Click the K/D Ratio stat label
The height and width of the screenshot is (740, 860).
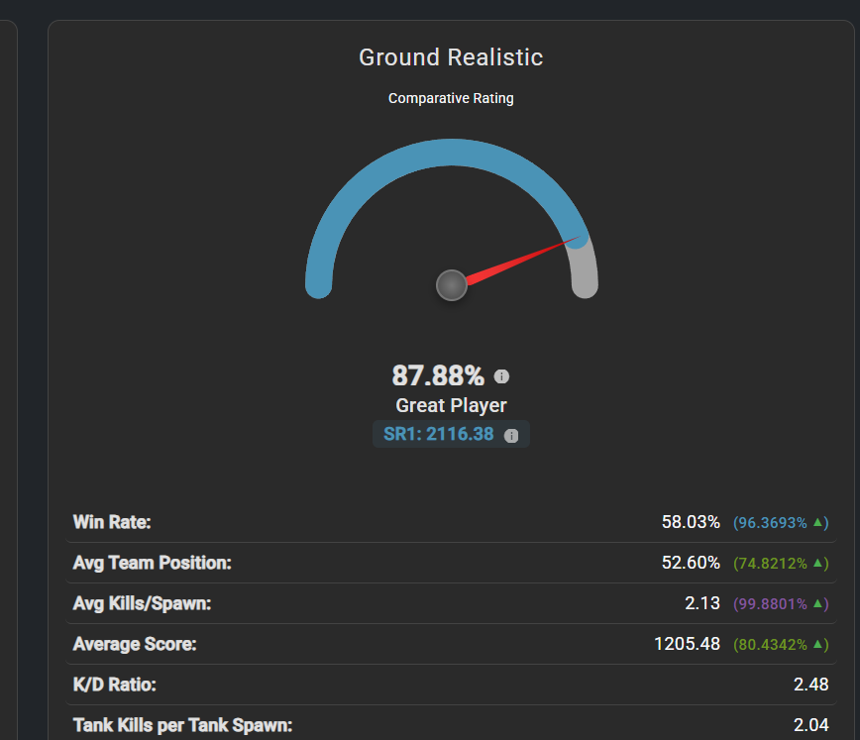pos(115,685)
